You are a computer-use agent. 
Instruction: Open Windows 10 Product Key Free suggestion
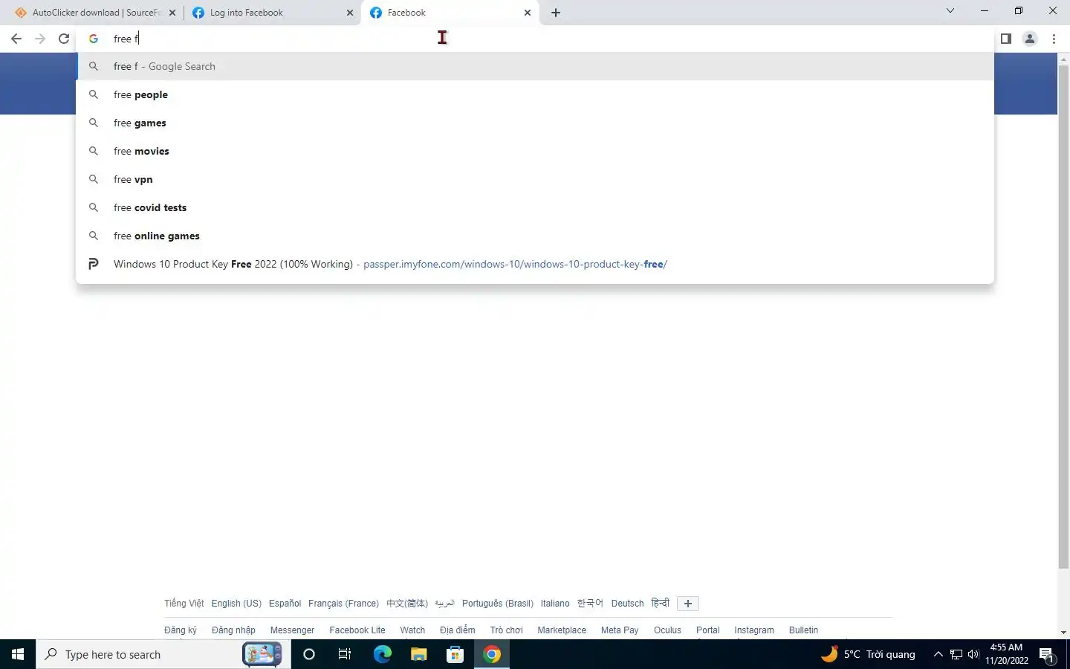[535, 264]
